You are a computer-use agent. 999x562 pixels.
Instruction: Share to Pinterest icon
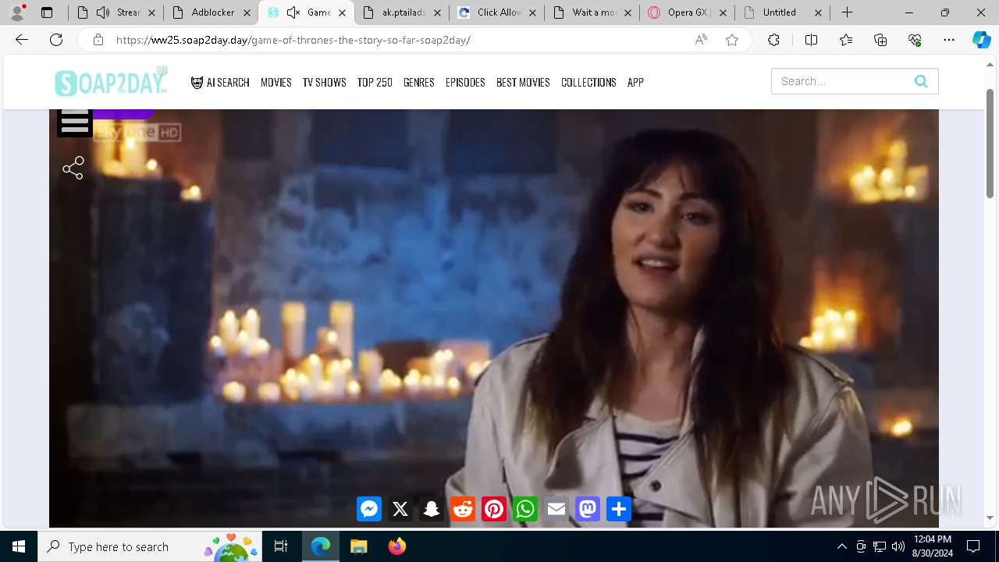[x=494, y=509]
